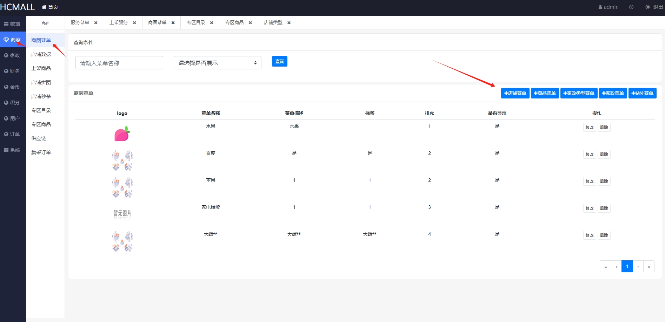
Task: Click 删除 for the 家电维修 row
Action: coord(604,208)
